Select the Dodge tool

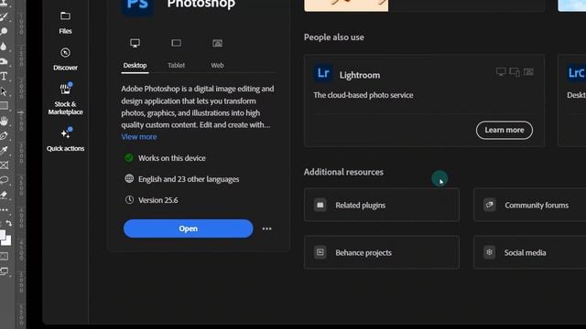click(x=4, y=31)
